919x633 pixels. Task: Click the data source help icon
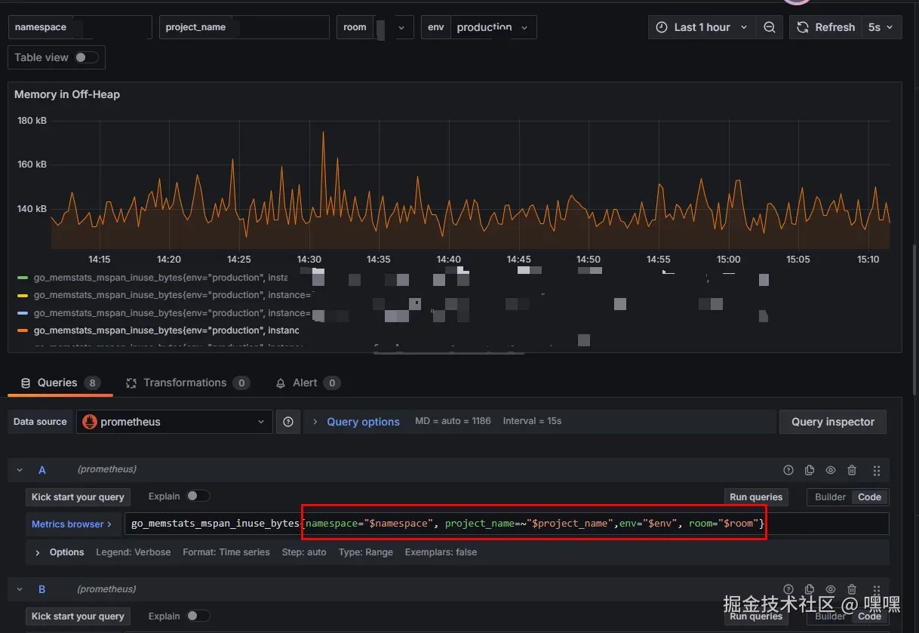288,422
